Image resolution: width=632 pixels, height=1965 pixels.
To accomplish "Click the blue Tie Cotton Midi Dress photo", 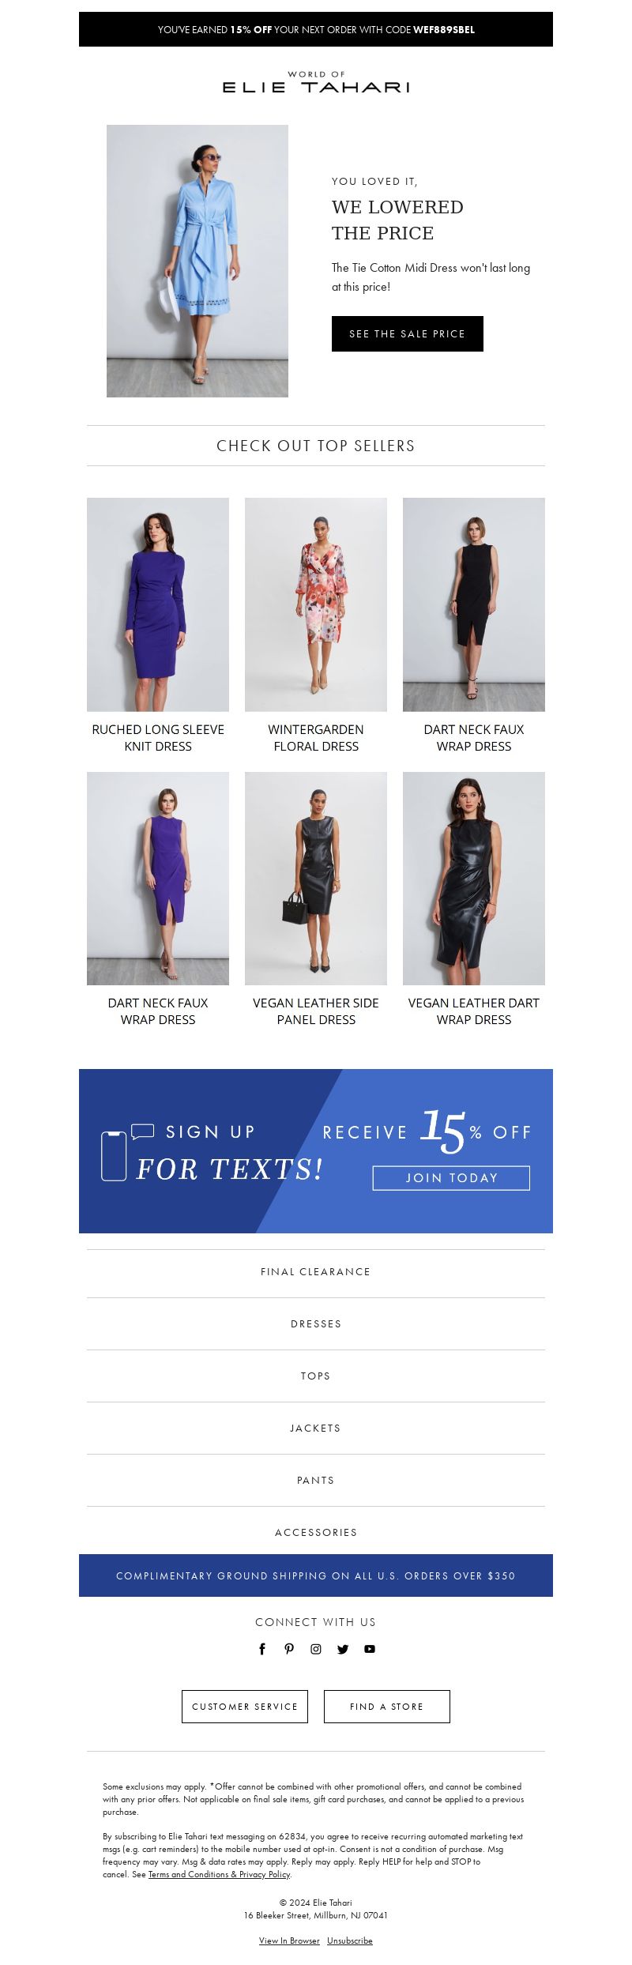I will coord(197,261).
